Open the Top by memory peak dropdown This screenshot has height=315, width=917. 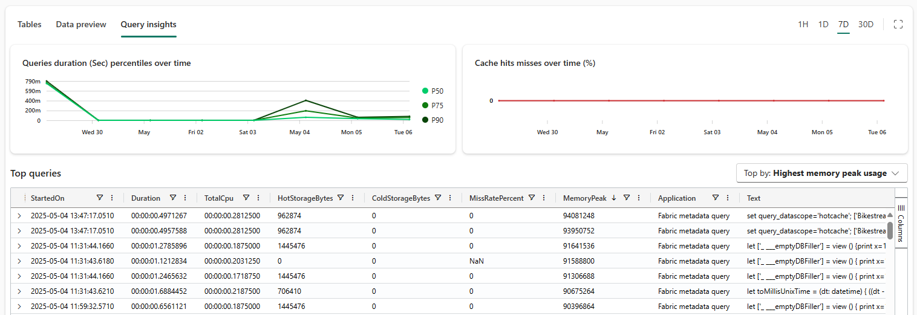click(x=821, y=174)
